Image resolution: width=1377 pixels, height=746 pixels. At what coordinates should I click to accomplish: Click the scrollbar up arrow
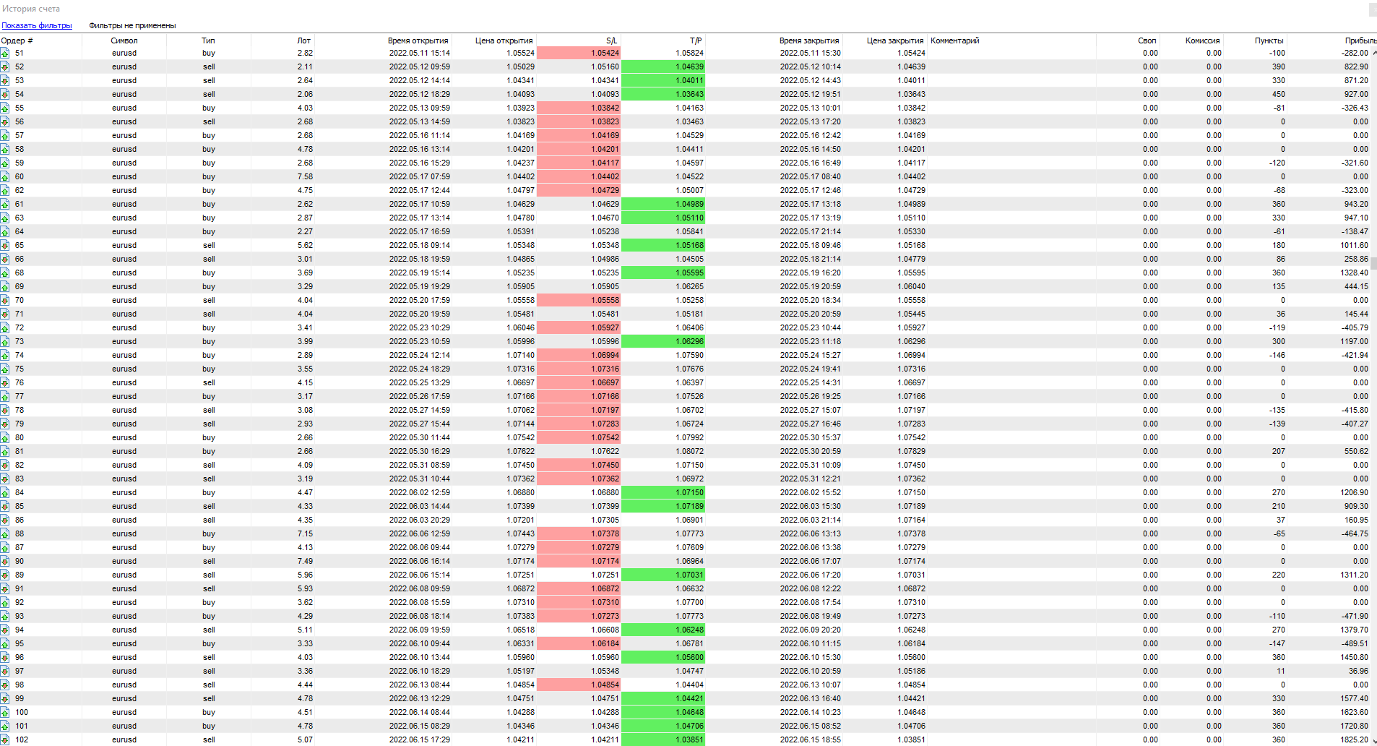tap(1373, 53)
